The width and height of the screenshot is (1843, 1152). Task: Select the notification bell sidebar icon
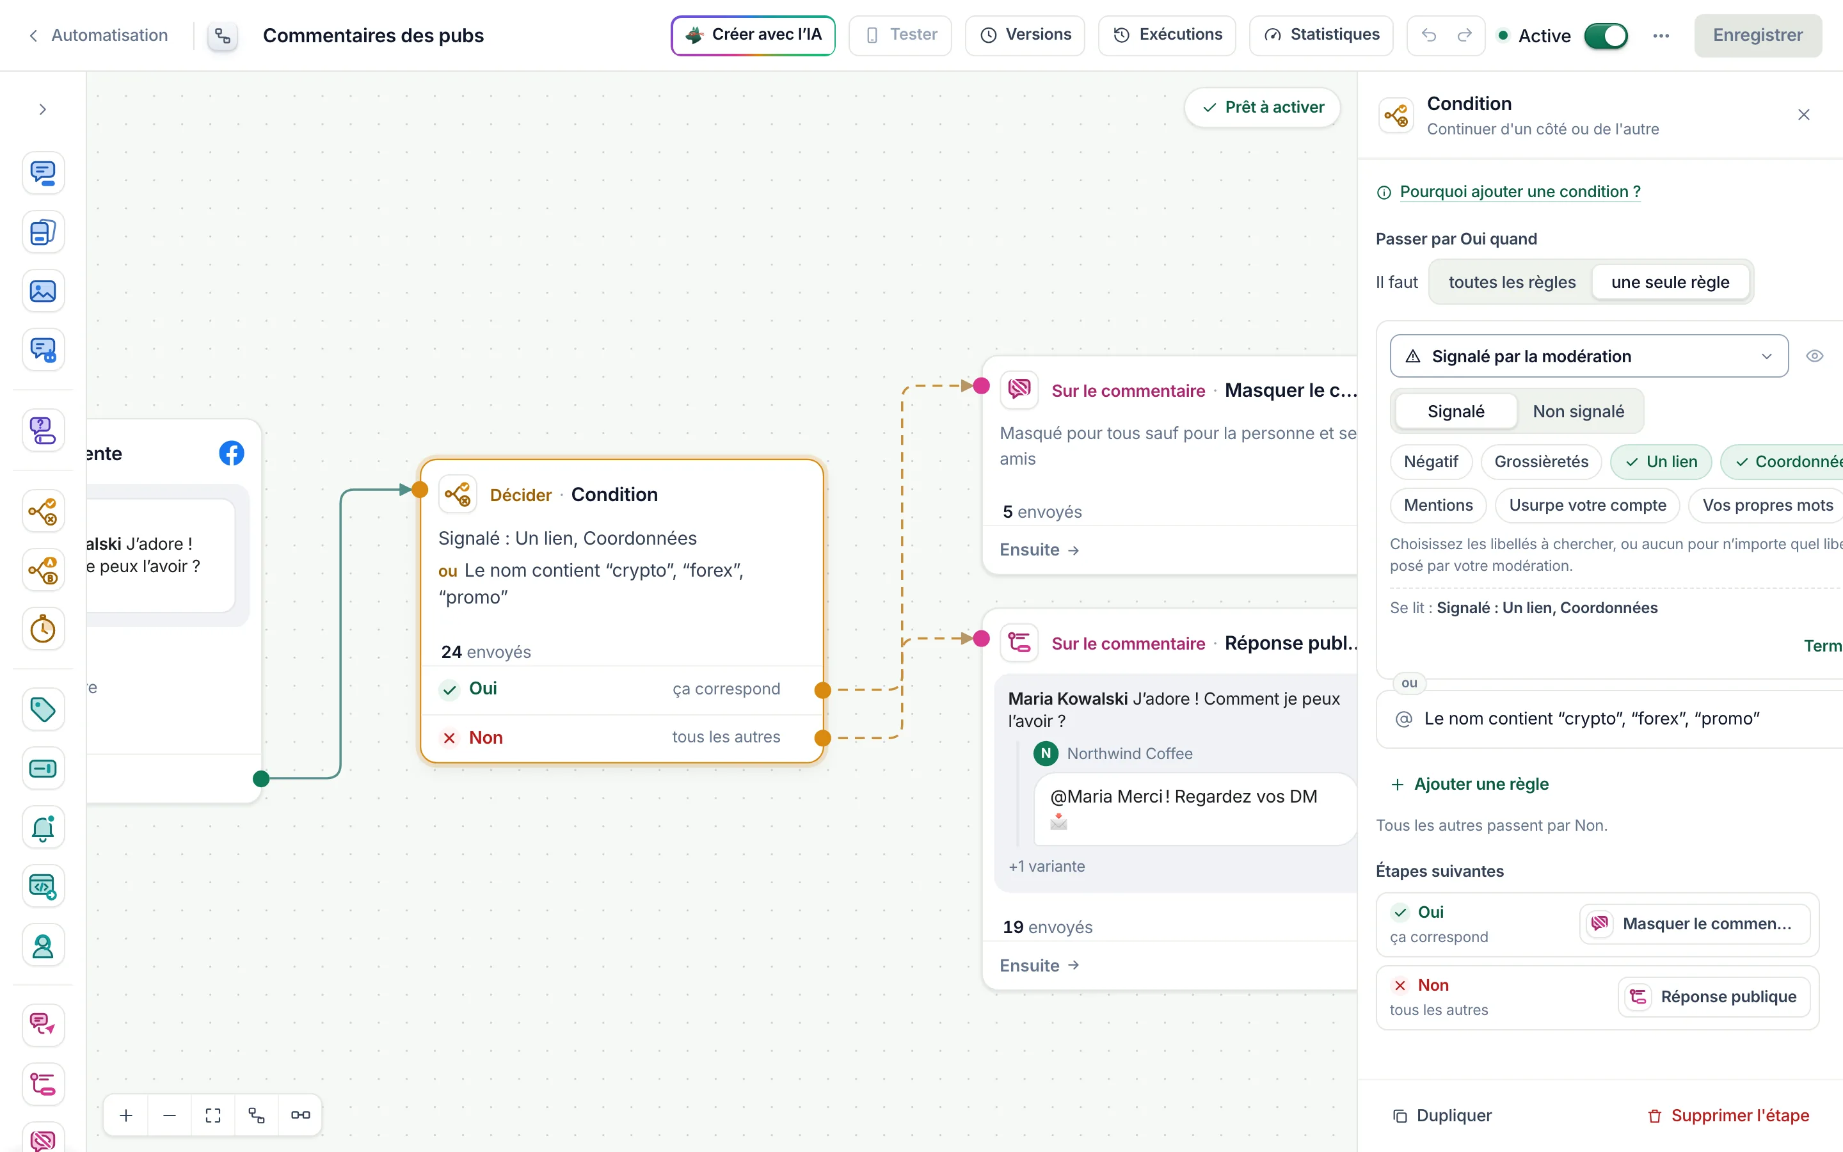pos(43,828)
